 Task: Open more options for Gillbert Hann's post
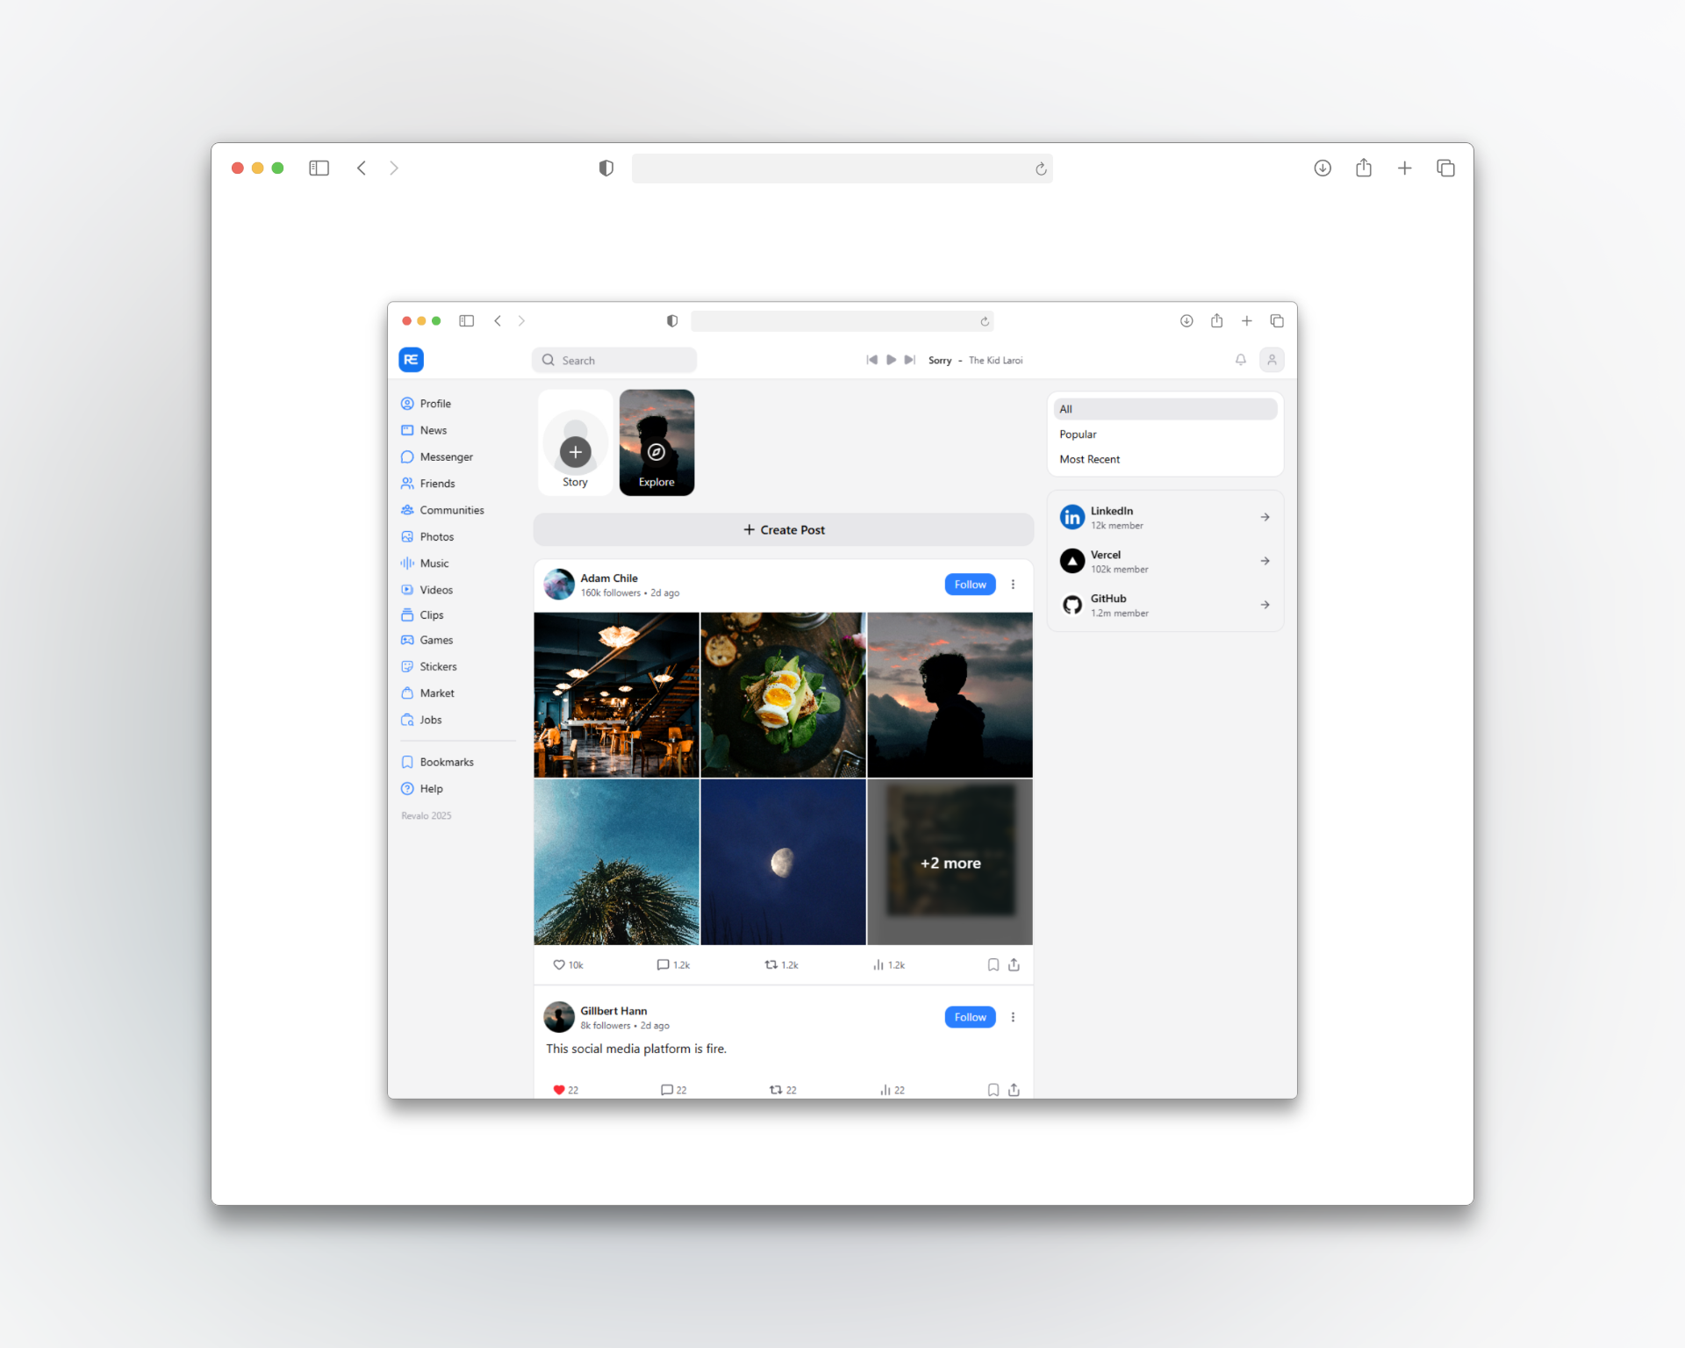point(1013,1017)
